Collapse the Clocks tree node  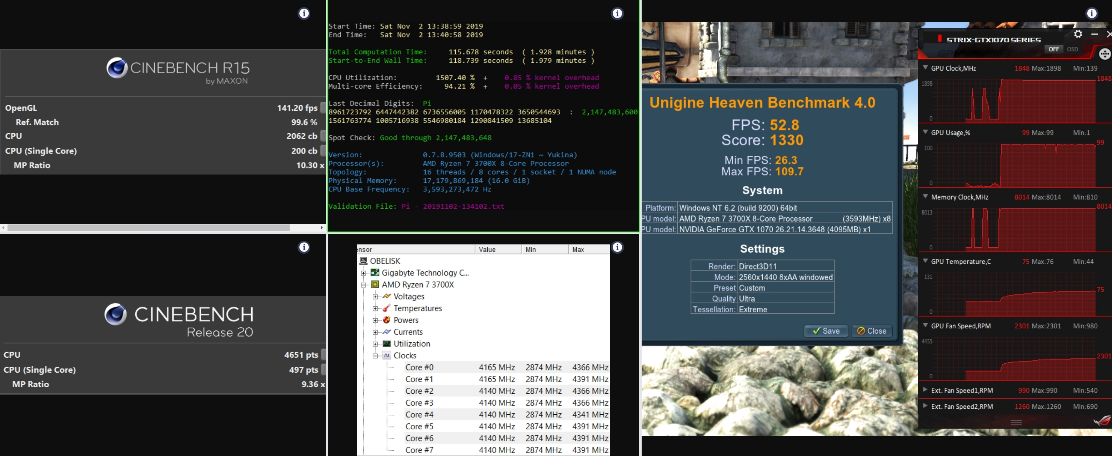coord(375,355)
